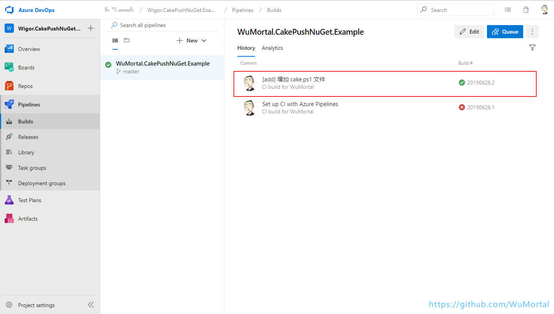The height and width of the screenshot is (314, 554).
Task: Click Pipelines breadcrumb link
Action: 243,10
